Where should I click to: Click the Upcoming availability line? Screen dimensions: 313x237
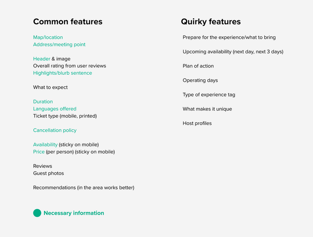pos(233,52)
